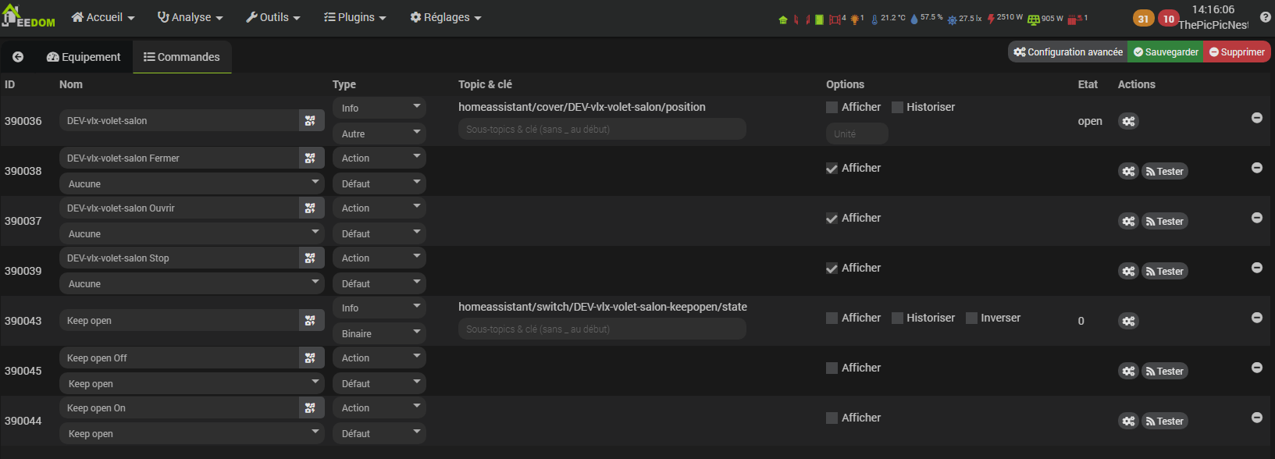Toggle Inverser checkbox for Keep open

click(972, 318)
